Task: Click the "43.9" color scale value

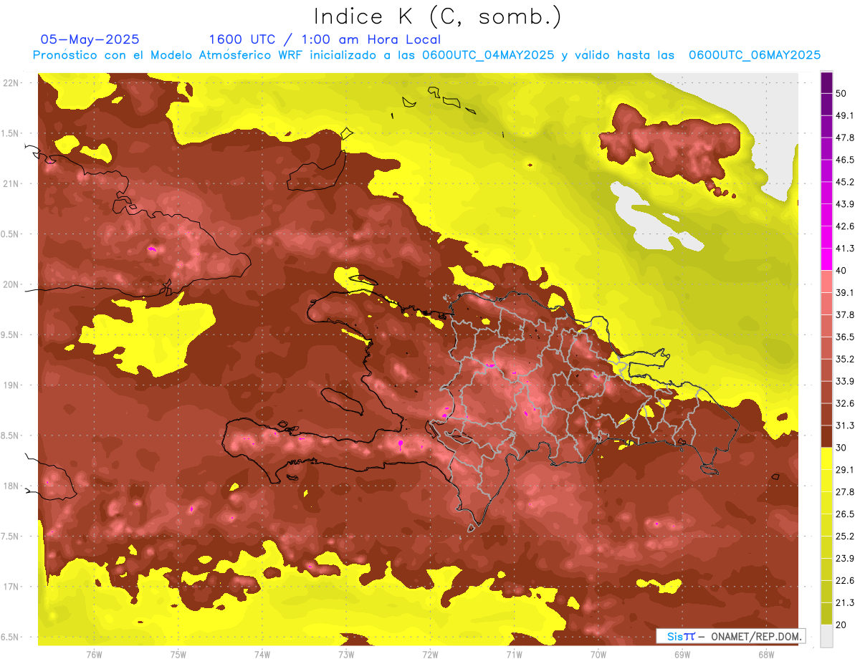Action: click(x=845, y=204)
